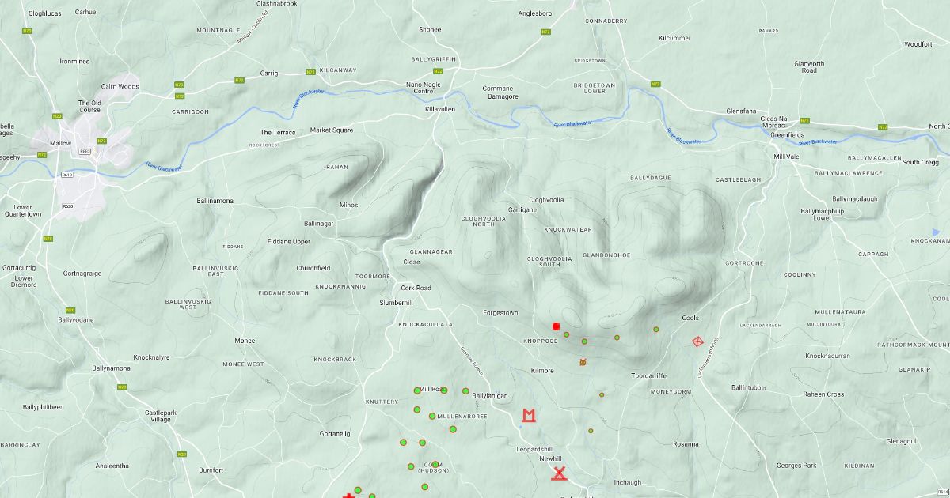Click the Glanworth Road place label
The width and height of the screenshot is (950, 498).
pyautogui.click(x=808, y=67)
